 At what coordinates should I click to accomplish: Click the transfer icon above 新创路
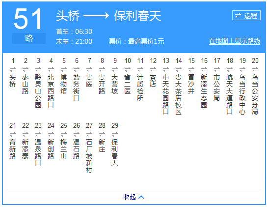click(51, 134)
